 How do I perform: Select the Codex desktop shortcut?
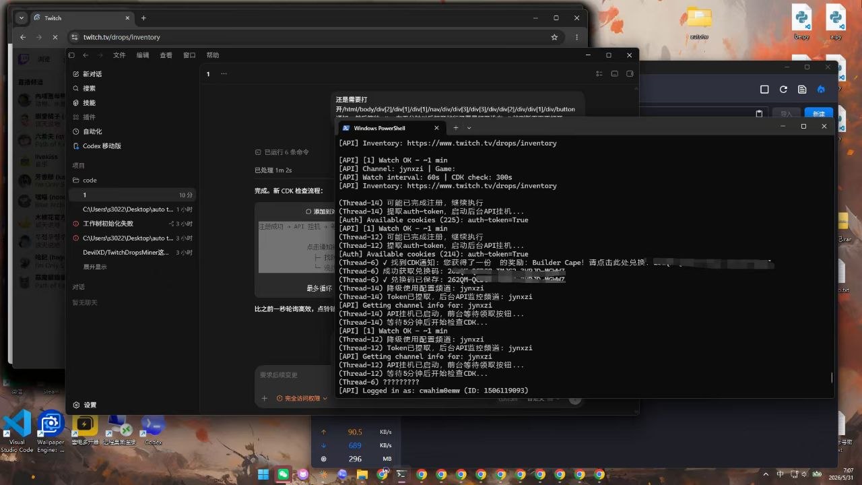154,430
